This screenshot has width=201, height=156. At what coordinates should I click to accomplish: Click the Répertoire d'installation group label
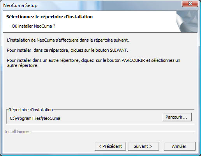pyautogui.click(x=31, y=110)
